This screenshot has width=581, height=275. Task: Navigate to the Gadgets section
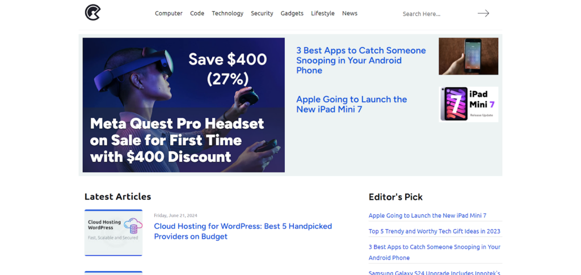[292, 14]
